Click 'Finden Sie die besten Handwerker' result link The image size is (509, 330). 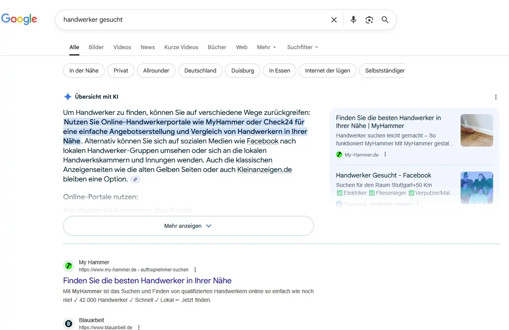click(147, 280)
